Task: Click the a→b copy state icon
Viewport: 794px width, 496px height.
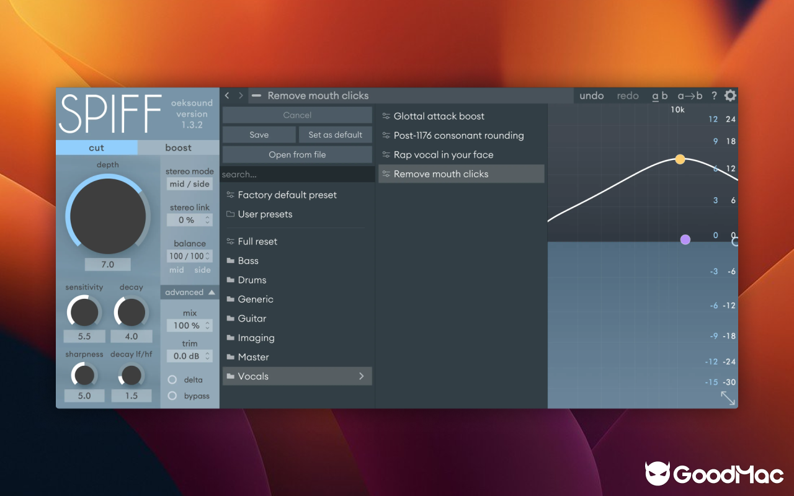Action: click(689, 95)
